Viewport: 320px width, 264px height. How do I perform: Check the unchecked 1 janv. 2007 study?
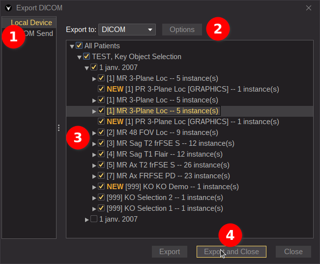tap(94, 219)
